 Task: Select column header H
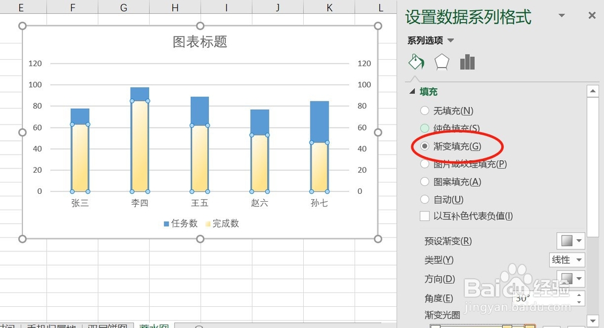(175, 7)
